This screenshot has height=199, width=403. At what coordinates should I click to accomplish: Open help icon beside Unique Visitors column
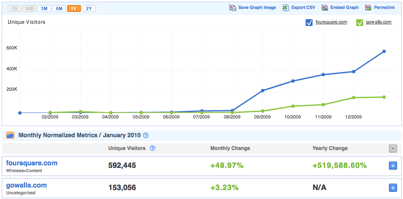pos(152,148)
